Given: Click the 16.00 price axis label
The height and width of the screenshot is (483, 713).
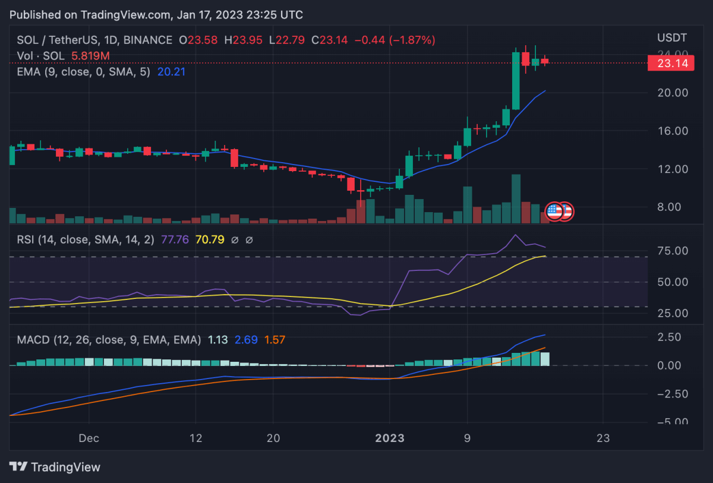Looking at the screenshot, I should [672, 131].
